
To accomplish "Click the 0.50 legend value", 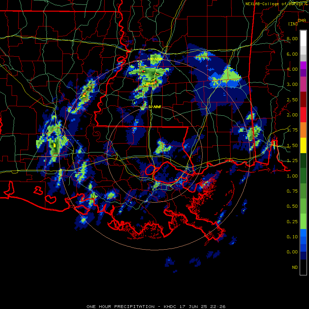I will point(292,206).
